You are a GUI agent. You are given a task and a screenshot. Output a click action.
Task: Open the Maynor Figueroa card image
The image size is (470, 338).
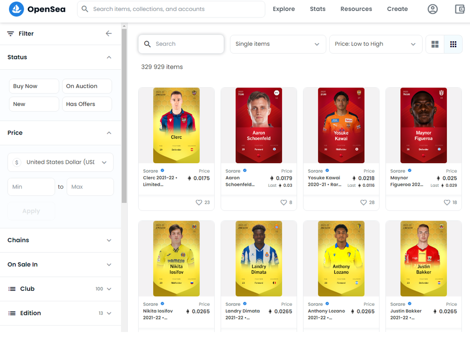tap(424, 126)
